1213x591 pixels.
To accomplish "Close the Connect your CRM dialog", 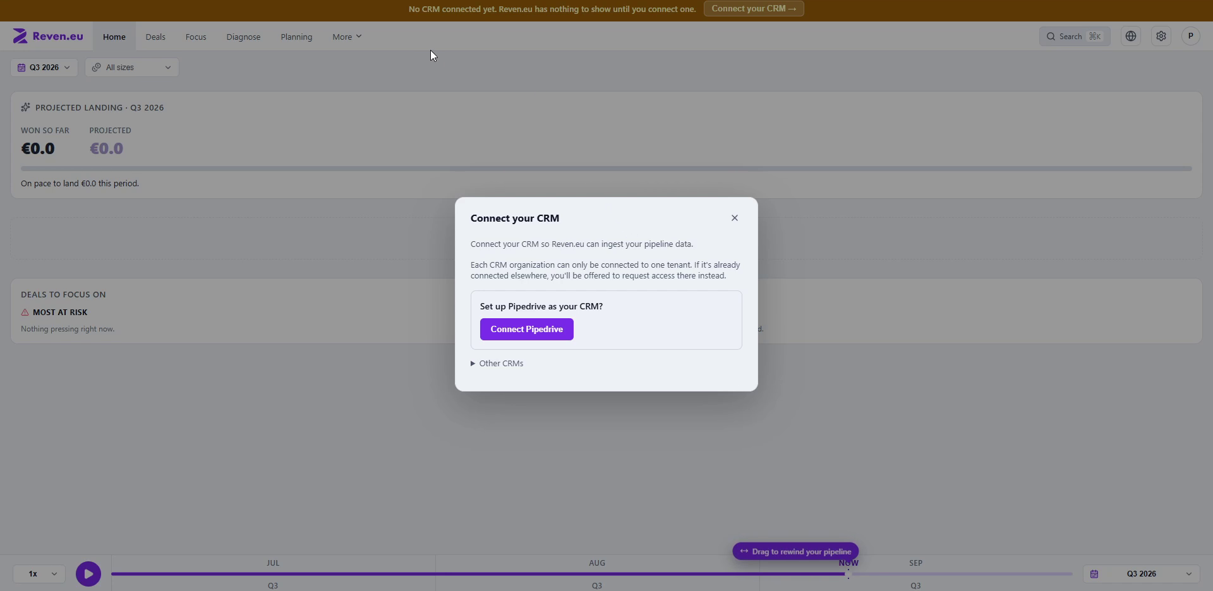I will [734, 218].
